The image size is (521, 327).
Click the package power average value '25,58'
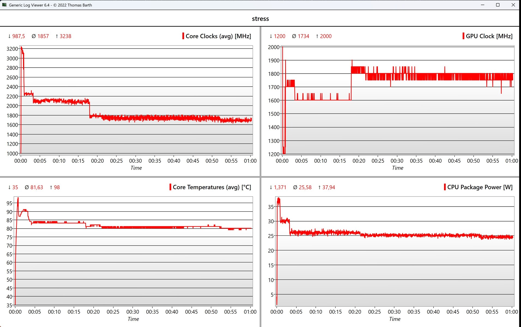click(305, 187)
